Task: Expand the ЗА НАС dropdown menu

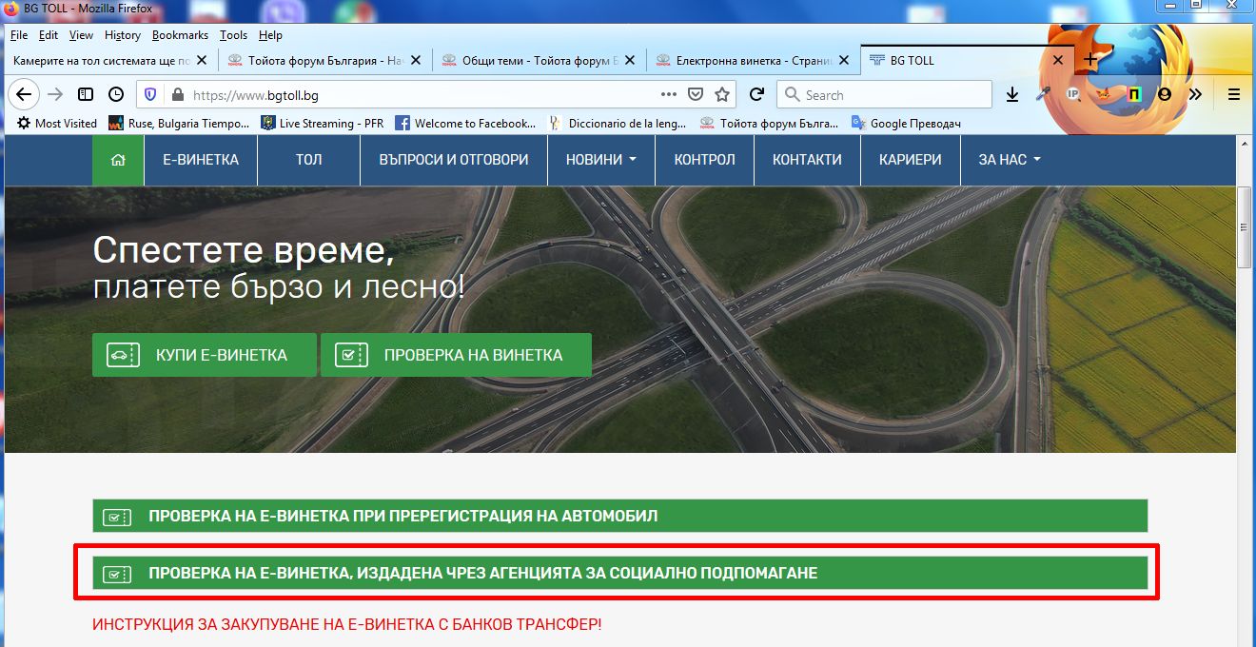Action: coord(1009,160)
